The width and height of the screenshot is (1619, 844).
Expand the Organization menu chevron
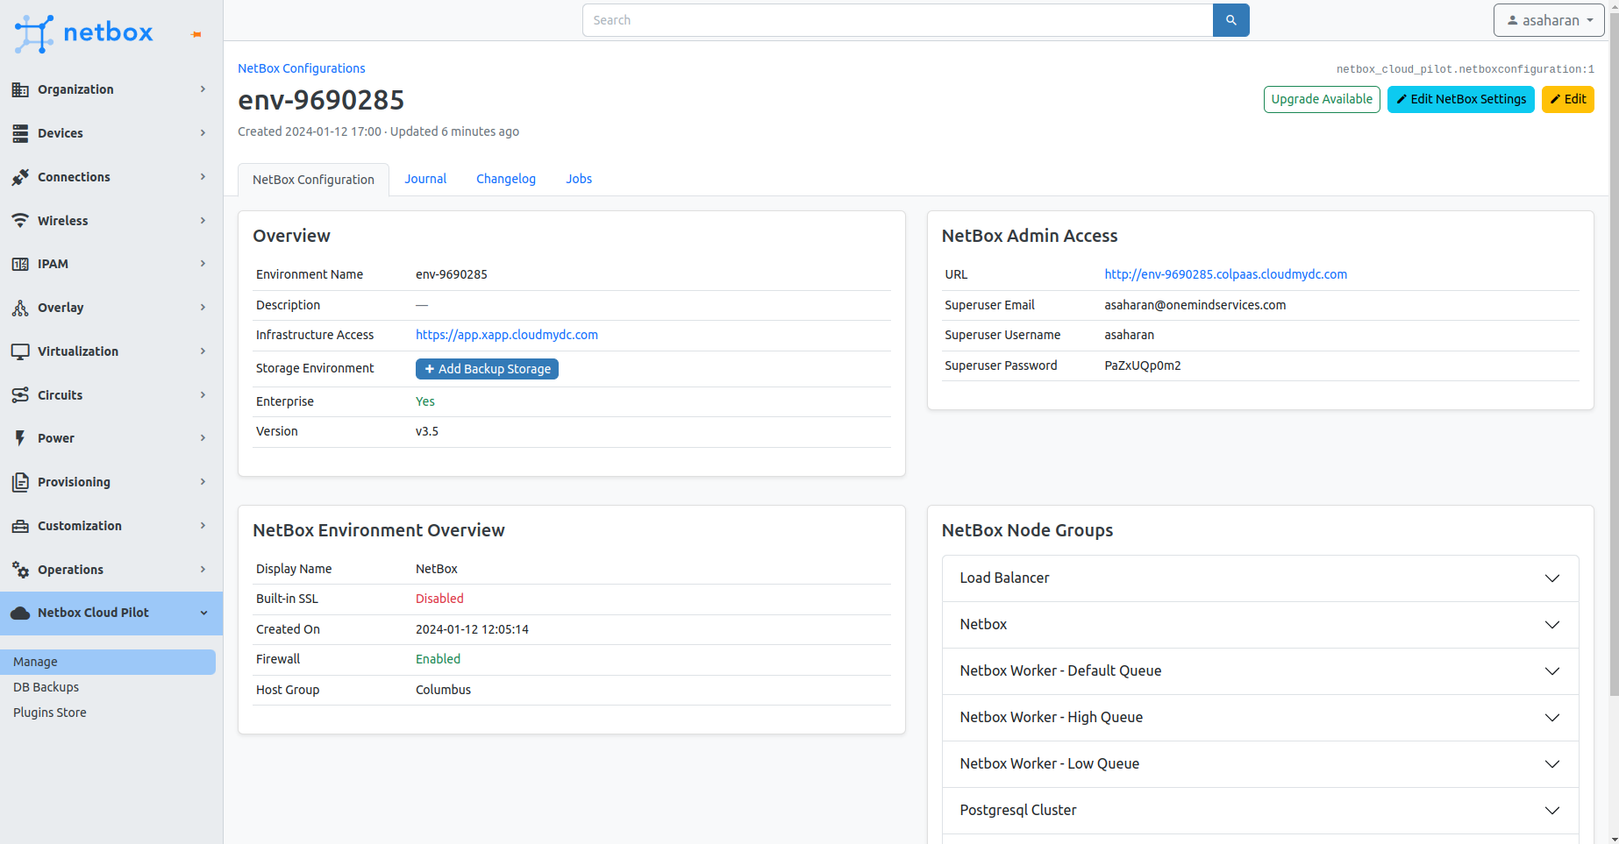click(x=203, y=89)
